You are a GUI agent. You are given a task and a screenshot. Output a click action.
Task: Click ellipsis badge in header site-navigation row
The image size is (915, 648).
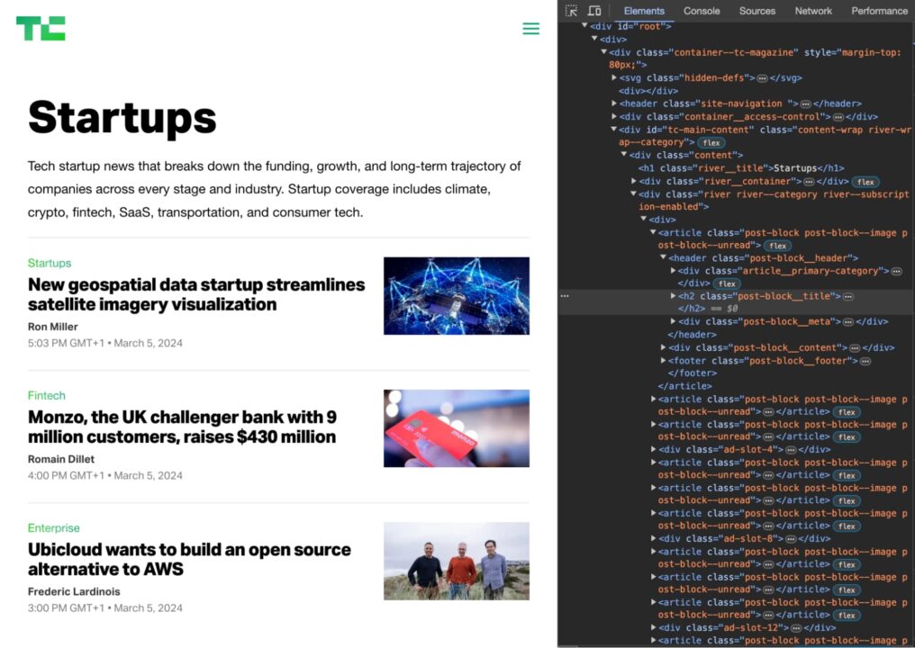(x=805, y=103)
